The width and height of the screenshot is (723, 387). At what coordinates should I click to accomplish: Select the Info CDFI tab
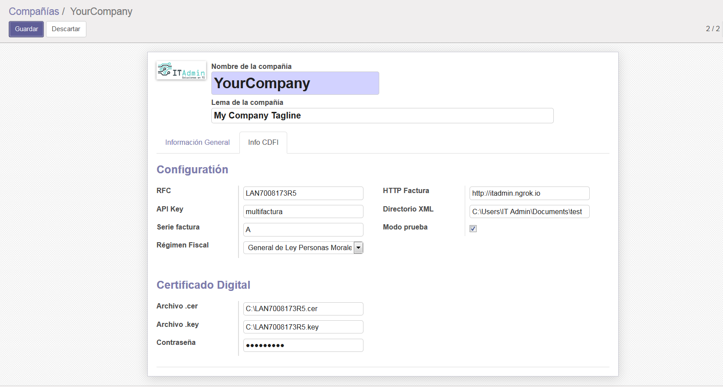[x=263, y=143]
